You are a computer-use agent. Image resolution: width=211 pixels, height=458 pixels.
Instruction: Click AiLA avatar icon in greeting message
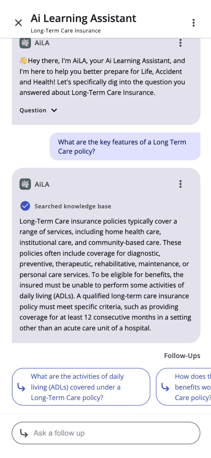pos(25,43)
